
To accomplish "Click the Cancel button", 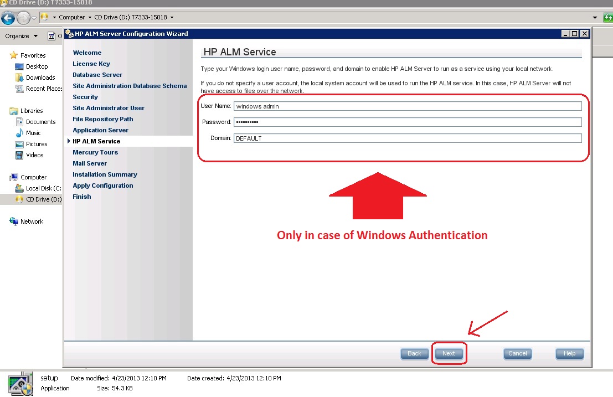I will click(x=518, y=354).
